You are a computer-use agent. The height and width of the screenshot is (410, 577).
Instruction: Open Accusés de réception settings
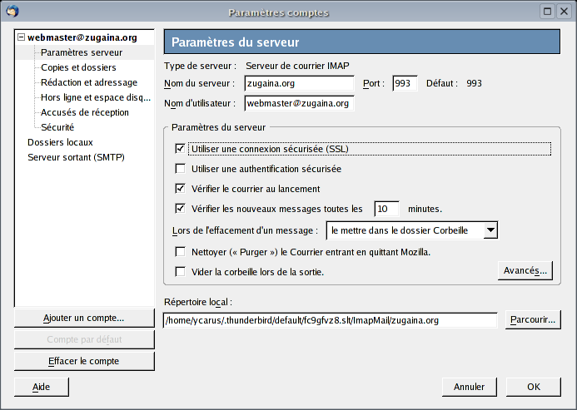[x=85, y=112]
